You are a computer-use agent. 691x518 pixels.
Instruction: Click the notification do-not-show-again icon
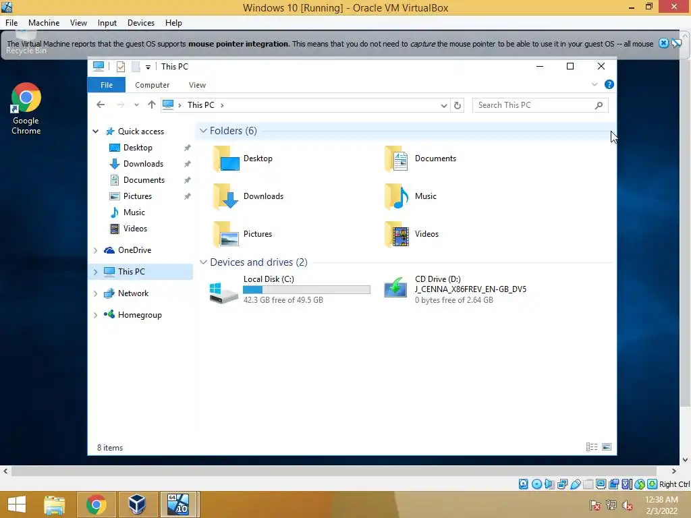676,43
